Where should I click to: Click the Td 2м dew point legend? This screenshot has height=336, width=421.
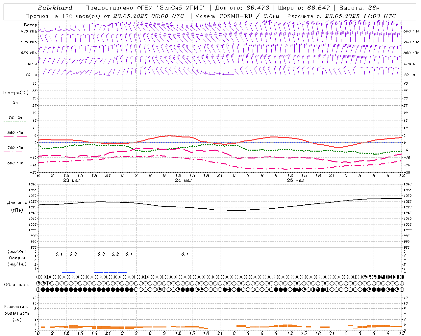point(15,117)
